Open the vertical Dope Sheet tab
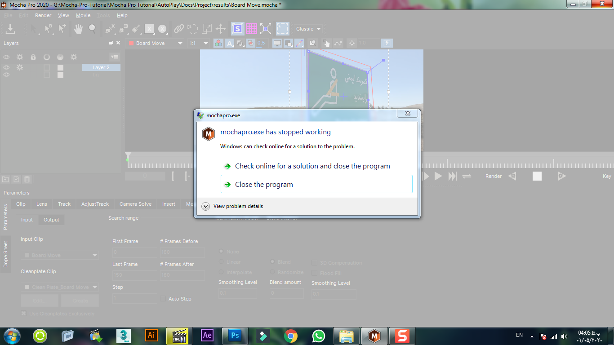This screenshot has height=345, width=614. point(5,255)
